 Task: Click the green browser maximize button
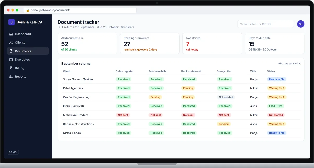pos(17,10)
